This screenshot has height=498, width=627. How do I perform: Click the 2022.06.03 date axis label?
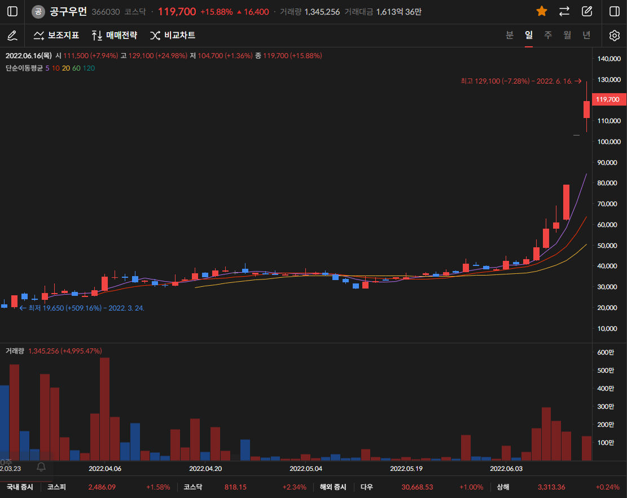[506, 469]
